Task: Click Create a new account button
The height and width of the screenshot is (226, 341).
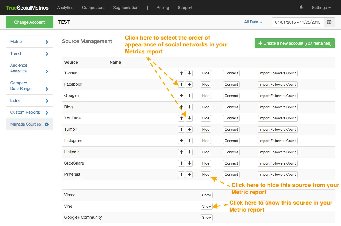Action: pos(295,43)
